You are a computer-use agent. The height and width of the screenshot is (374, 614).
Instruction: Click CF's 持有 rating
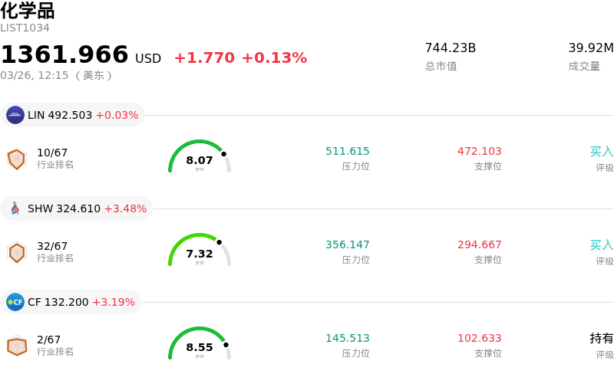tap(601, 338)
